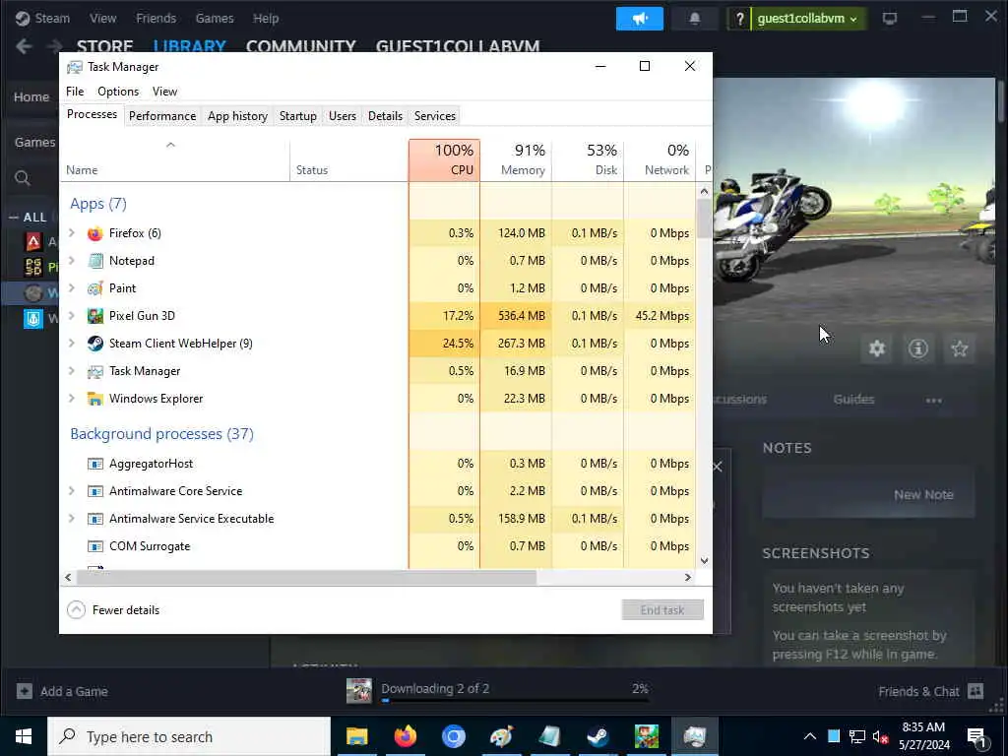Click Steam back navigation arrow
This screenshot has height=756, width=1008.
pyautogui.click(x=24, y=46)
